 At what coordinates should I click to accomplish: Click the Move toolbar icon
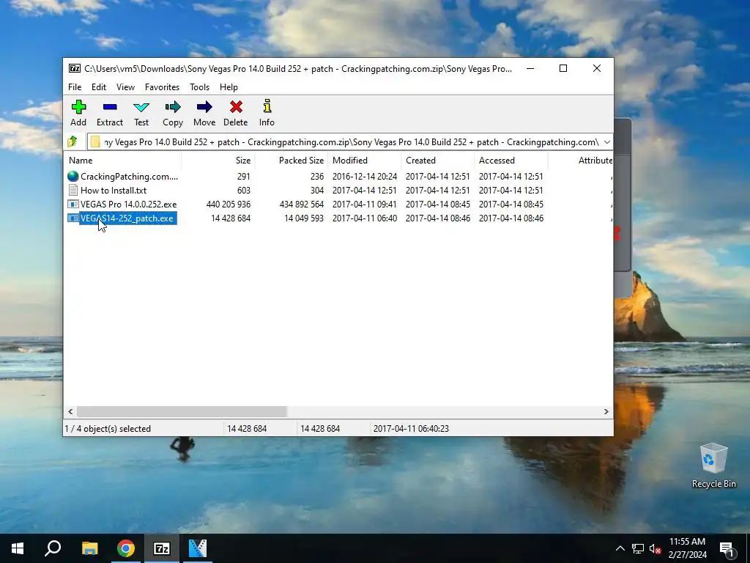click(204, 107)
